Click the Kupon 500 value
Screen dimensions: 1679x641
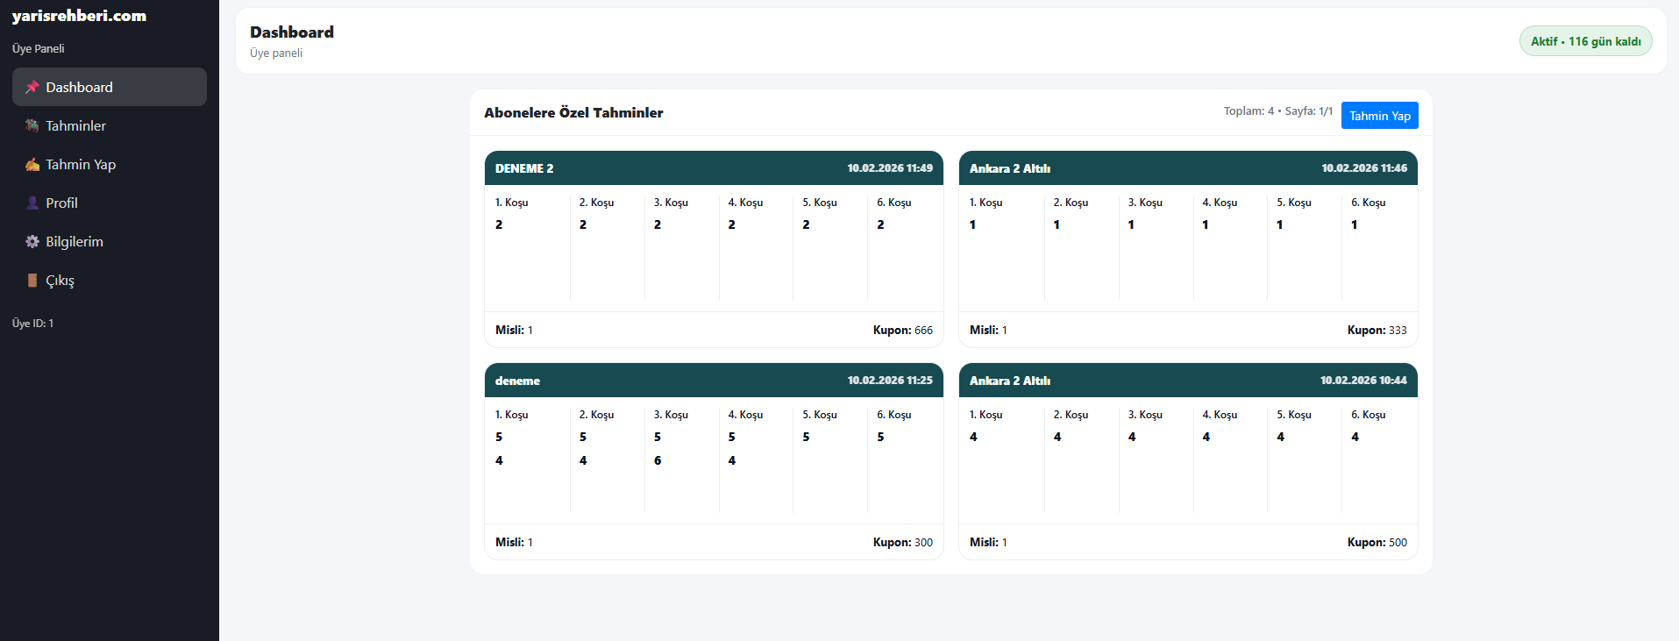1377,543
